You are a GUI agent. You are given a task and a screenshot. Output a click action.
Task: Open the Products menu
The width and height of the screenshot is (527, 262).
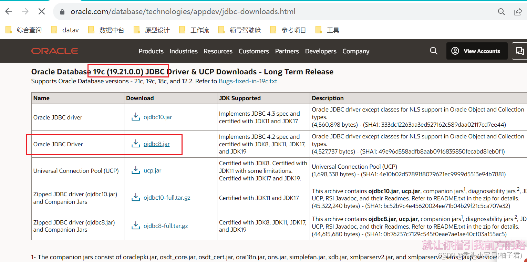click(x=151, y=51)
